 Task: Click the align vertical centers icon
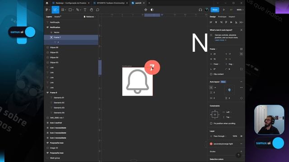tap(231, 22)
